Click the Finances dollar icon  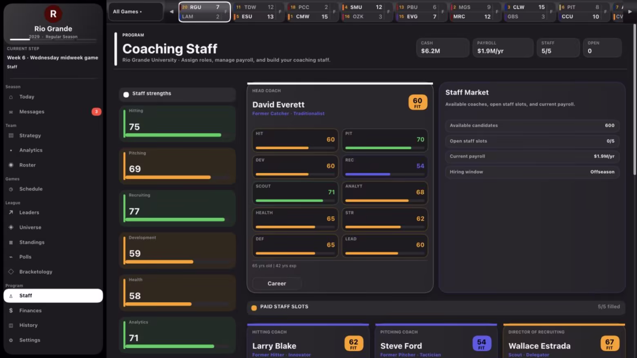coord(11,311)
